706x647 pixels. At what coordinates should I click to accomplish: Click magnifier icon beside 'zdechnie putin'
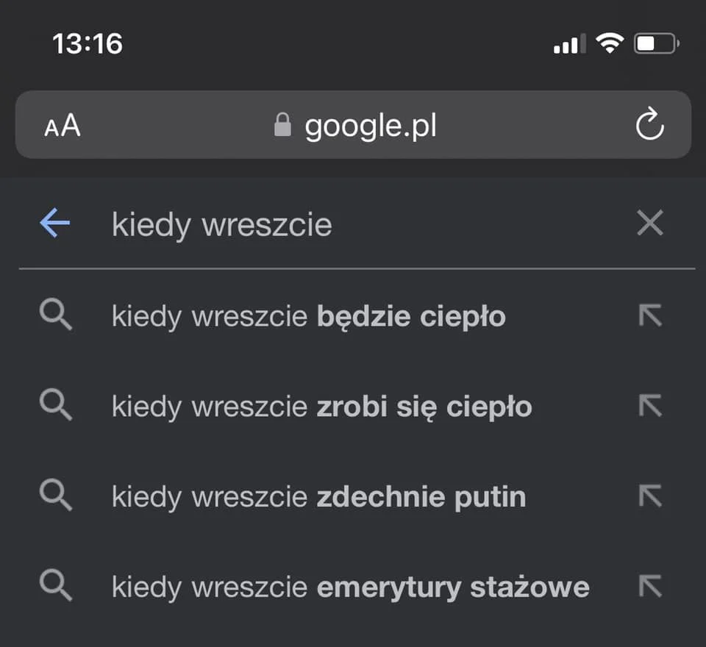(x=56, y=496)
